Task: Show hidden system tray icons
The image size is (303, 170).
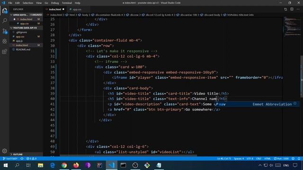Action: click(x=260, y=165)
